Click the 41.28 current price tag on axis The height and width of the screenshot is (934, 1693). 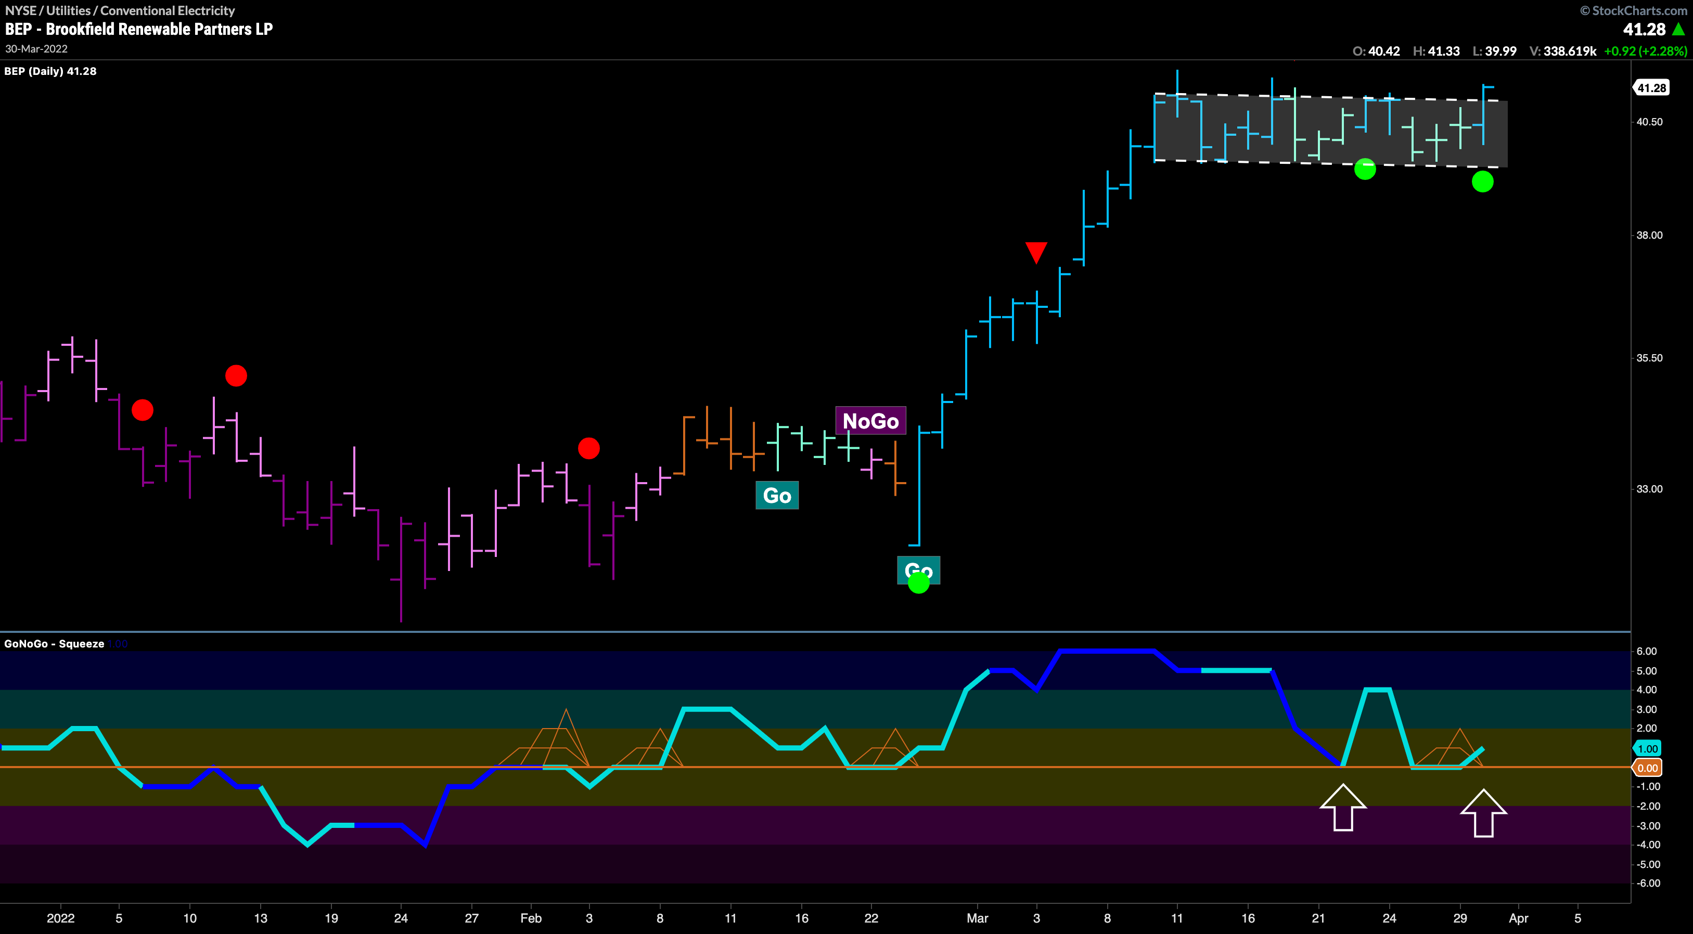(x=1651, y=87)
